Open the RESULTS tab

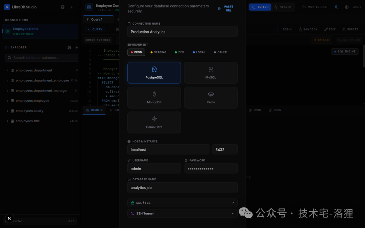[x=94, y=110]
